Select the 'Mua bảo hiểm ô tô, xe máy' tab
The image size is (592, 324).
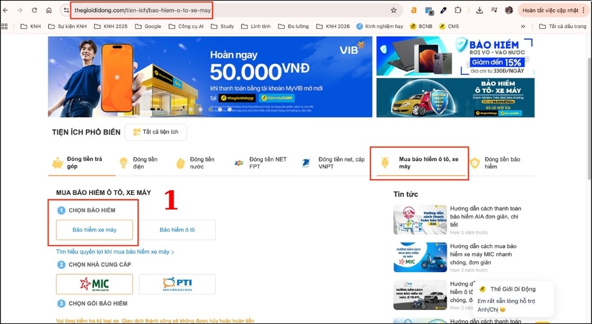pos(422,163)
